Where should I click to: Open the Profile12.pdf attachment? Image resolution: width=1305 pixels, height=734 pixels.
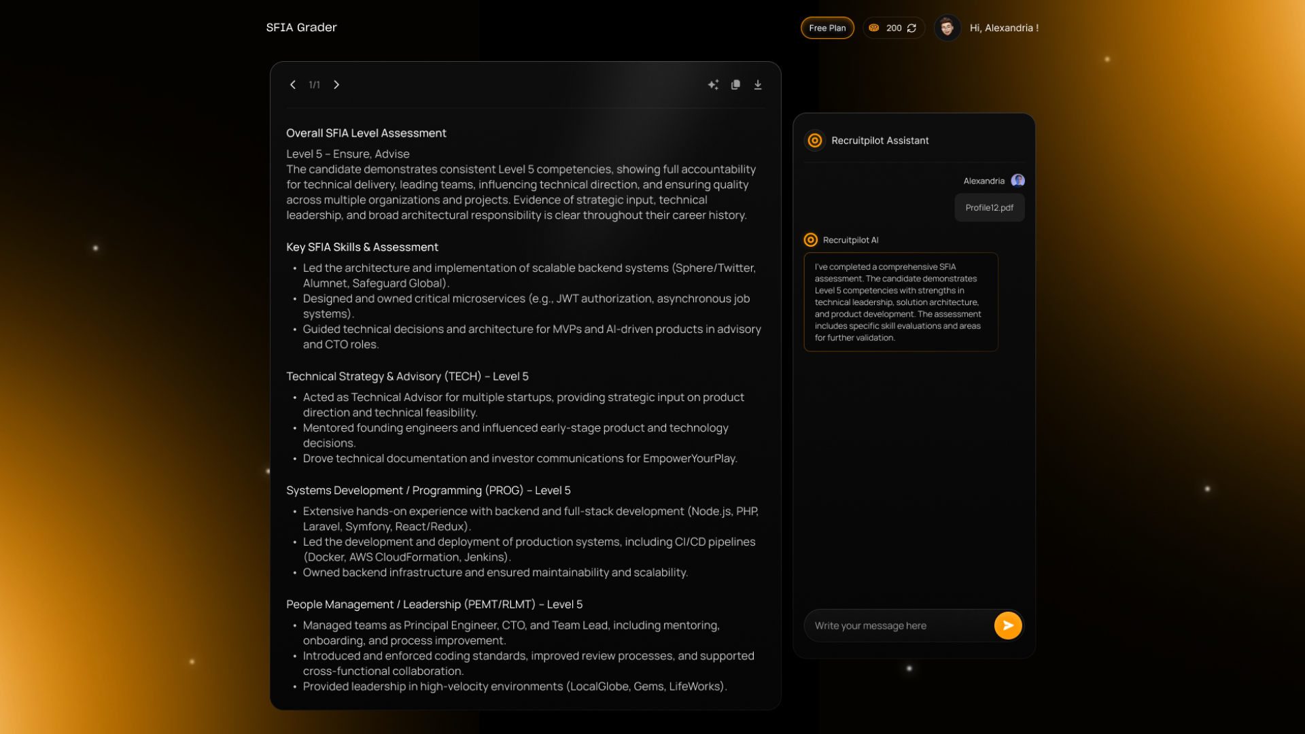tap(989, 208)
